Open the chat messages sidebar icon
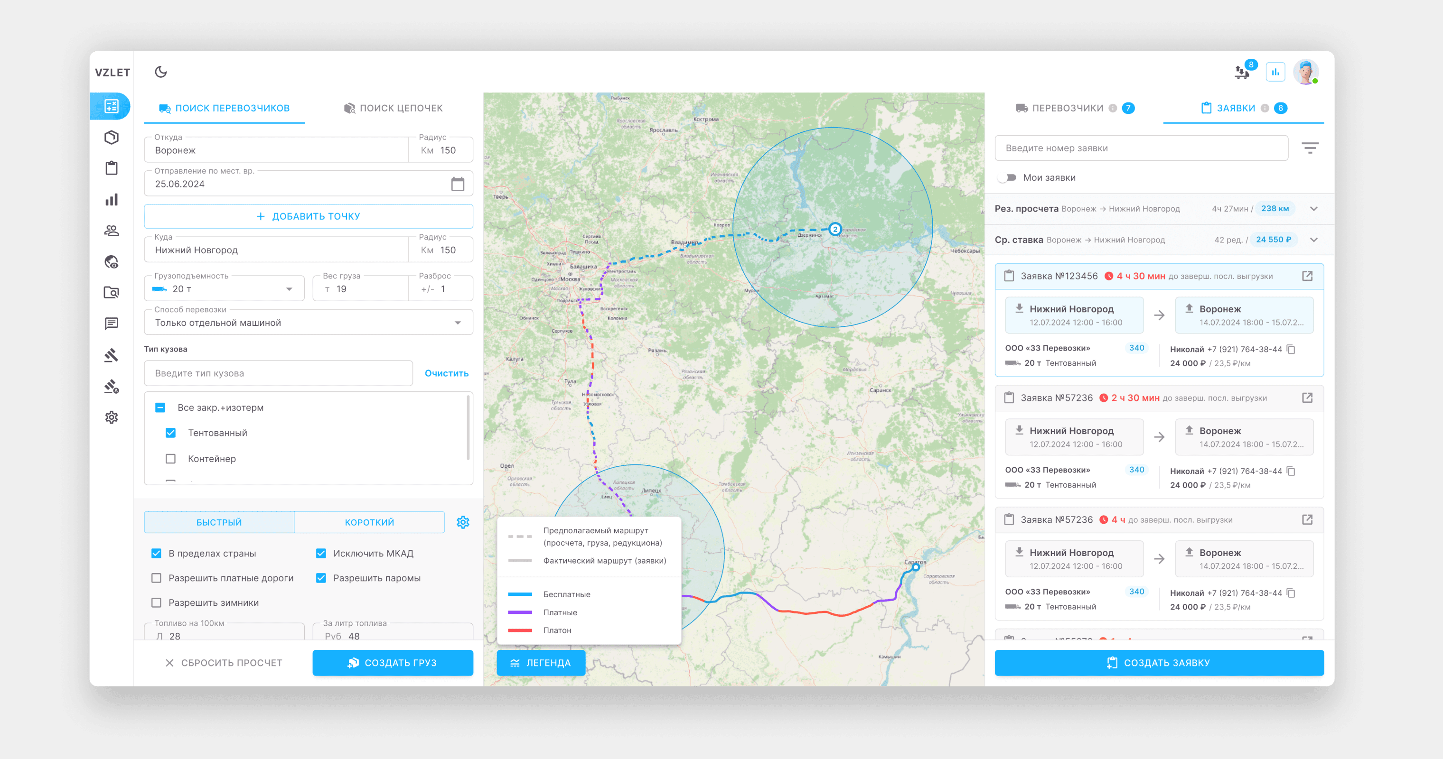 coord(112,324)
